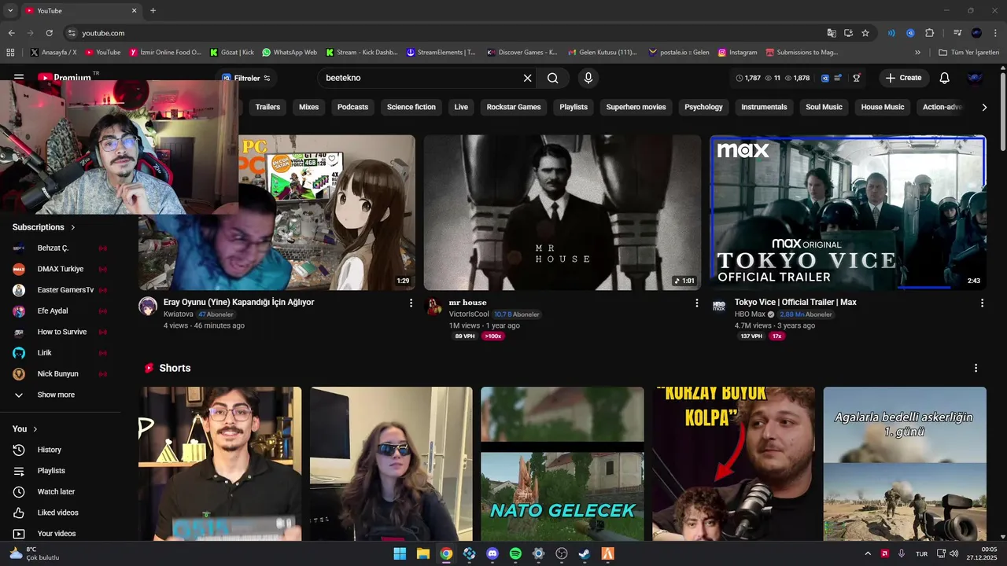Play the mr house video thumbnail
1007x566 pixels.
pos(562,212)
